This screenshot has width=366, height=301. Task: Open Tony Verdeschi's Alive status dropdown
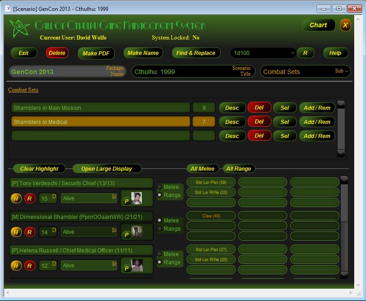(89, 198)
